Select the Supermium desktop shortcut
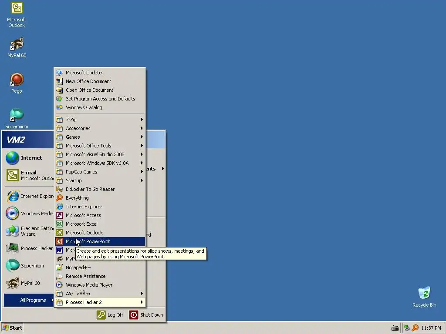 click(17, 118)
